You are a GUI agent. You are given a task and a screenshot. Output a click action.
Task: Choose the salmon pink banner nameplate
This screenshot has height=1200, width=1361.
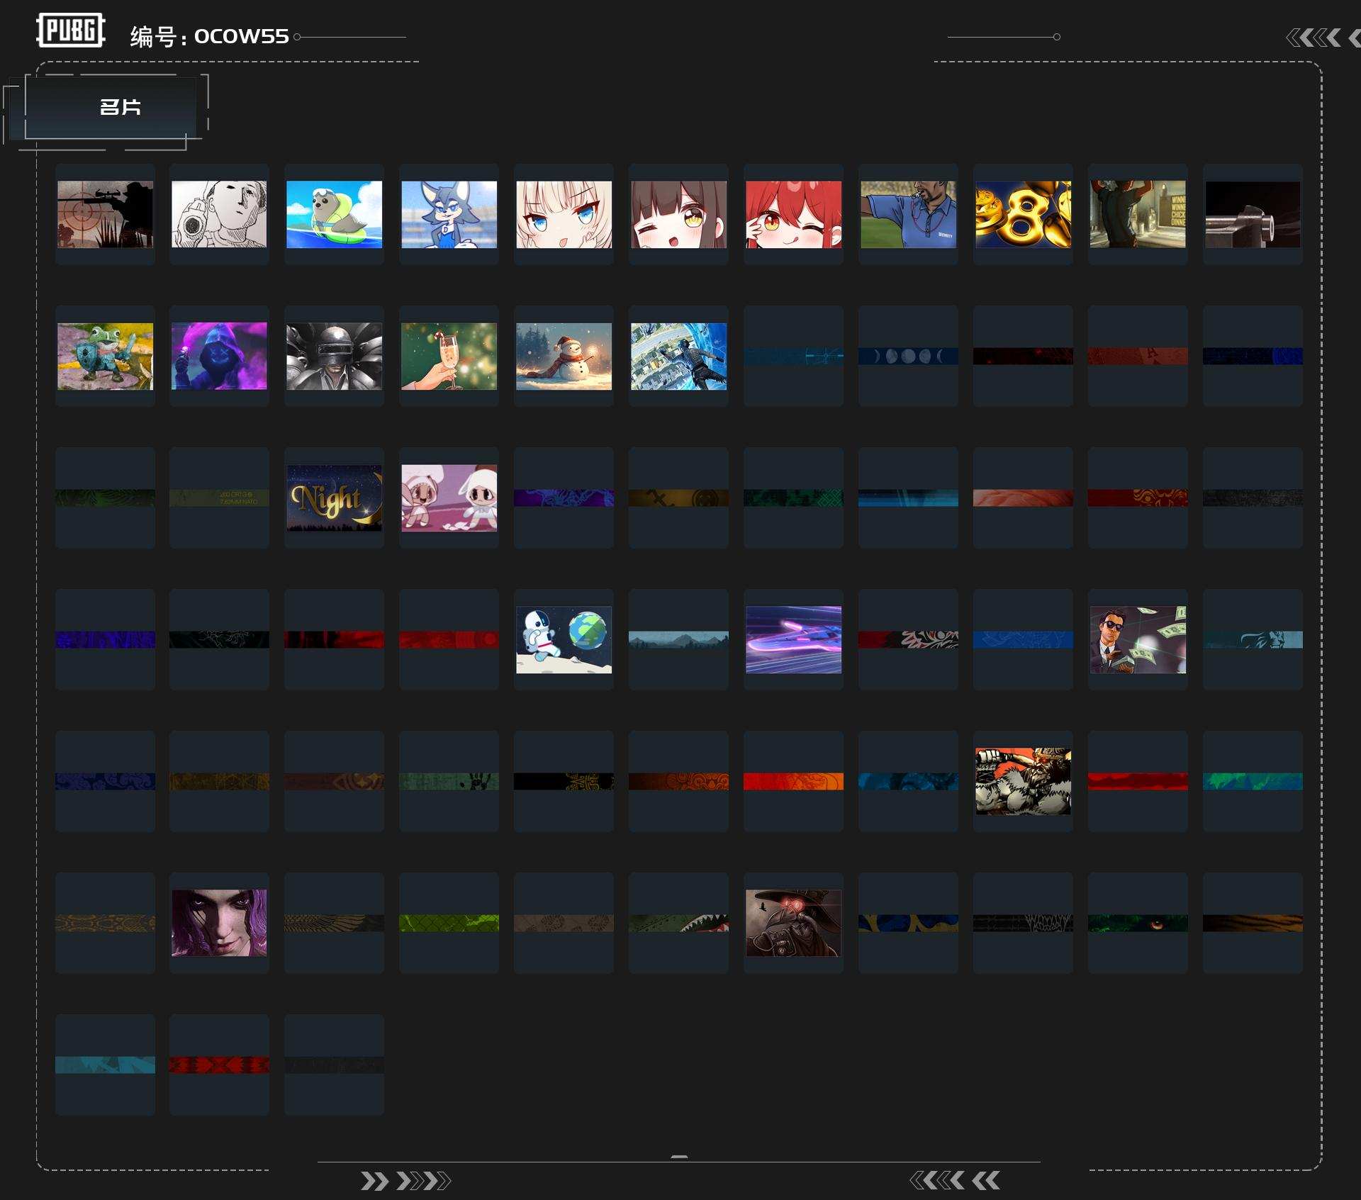(x=1023, y=498)
